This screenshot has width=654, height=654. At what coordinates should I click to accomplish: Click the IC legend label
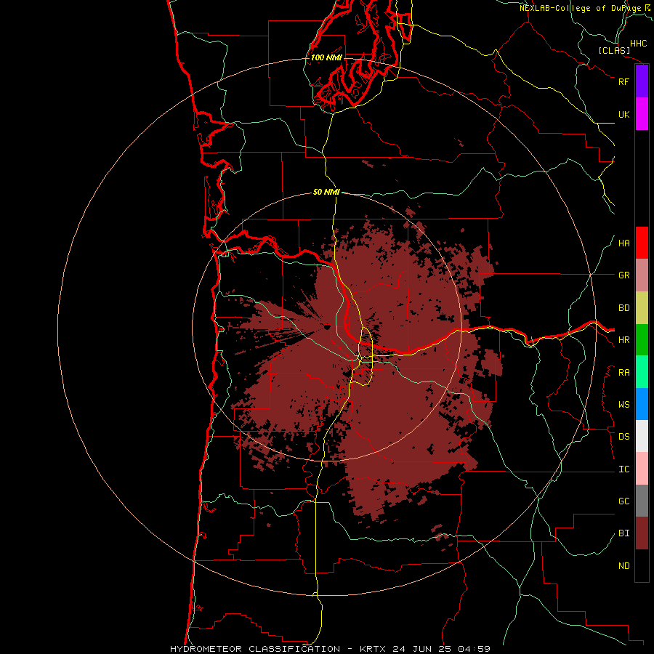(623, 469)
